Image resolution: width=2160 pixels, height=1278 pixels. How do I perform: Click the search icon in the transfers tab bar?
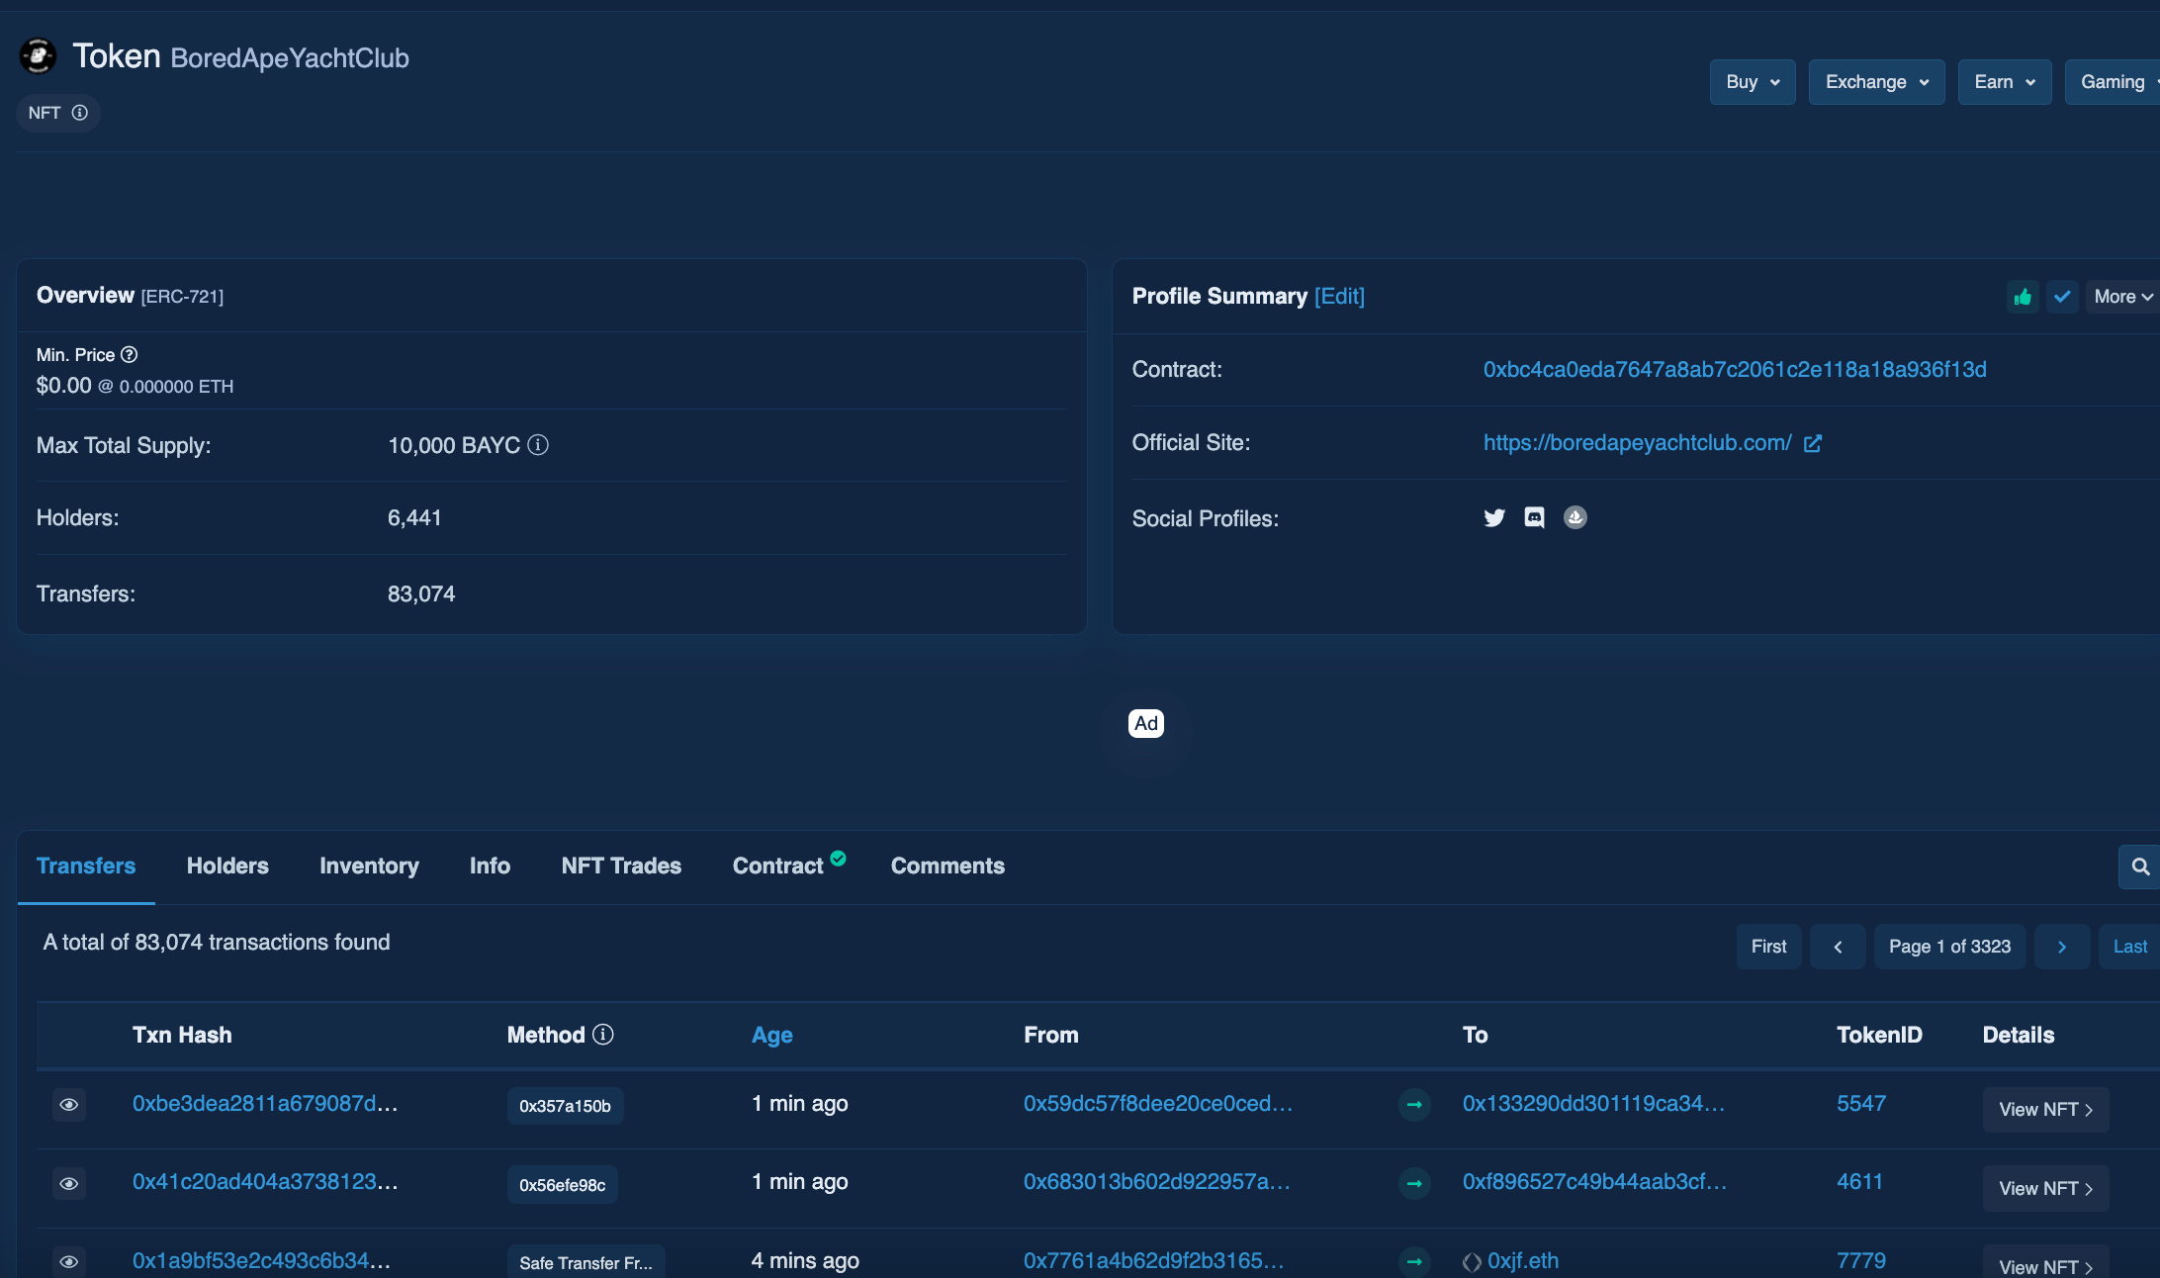(2140, 867)
